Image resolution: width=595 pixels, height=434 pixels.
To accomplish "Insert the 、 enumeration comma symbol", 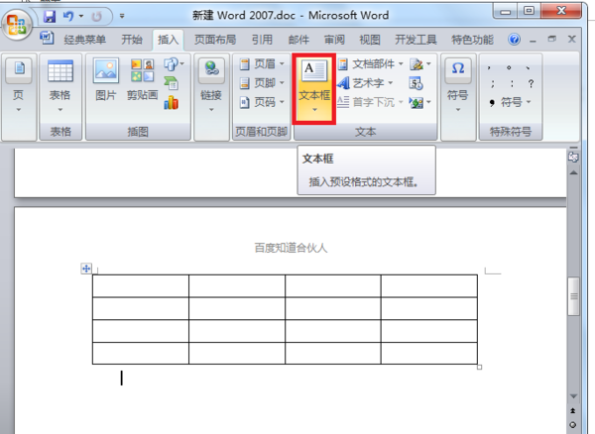I will (529, 67).
